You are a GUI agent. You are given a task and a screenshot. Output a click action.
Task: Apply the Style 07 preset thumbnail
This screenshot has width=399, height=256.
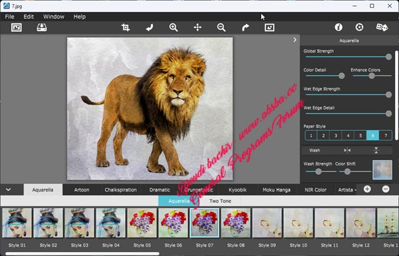[x=205, y=223]
